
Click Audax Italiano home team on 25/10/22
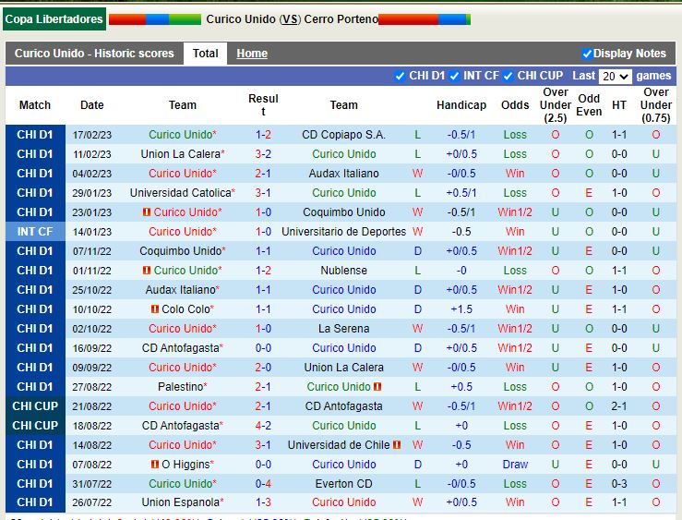click(x=182, y=290)
